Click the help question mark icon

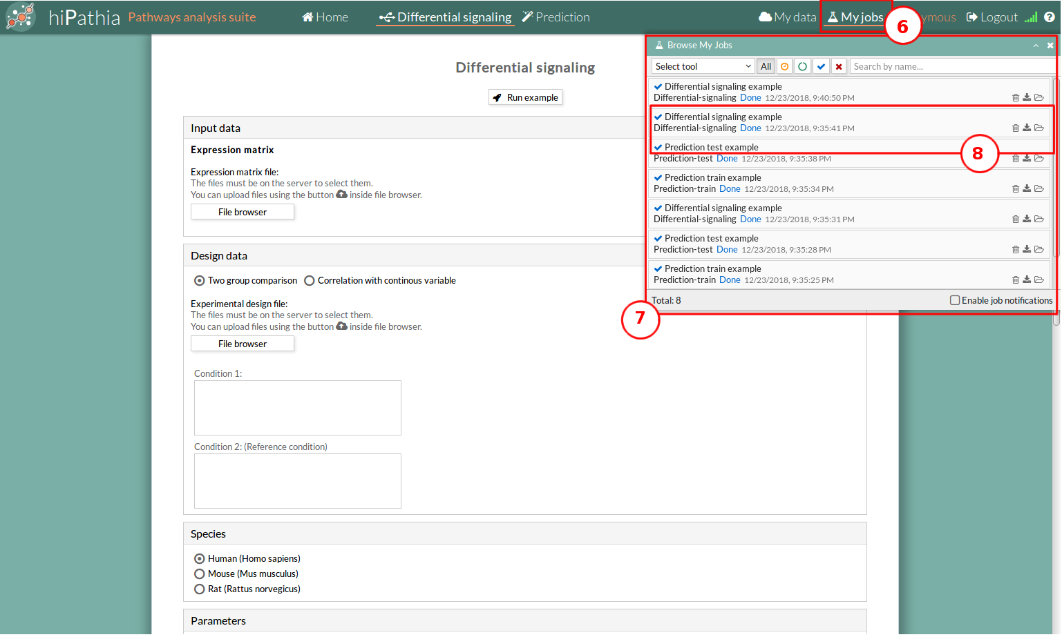click(1050, 17)
